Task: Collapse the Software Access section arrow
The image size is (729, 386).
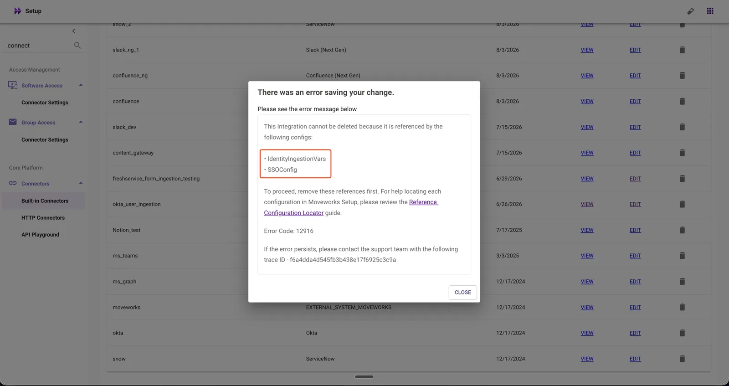Action: click(81, 85)
